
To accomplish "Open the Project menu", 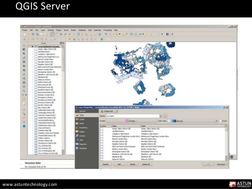I will [x=24, y=30].
